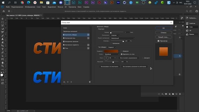This screenshot has height=112, width=199.
Task: Add another Drop Shadow with plus button
Action: (88, 48)
